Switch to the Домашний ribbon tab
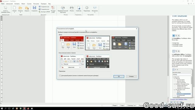Screen dimensions: 195x110 pyautogui.click(x=9, y=4)
